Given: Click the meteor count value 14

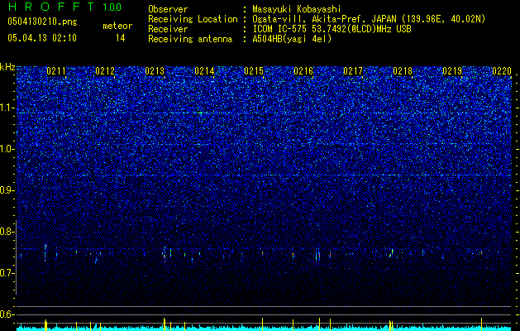Looking at the screenshot, I should (121, 38).
